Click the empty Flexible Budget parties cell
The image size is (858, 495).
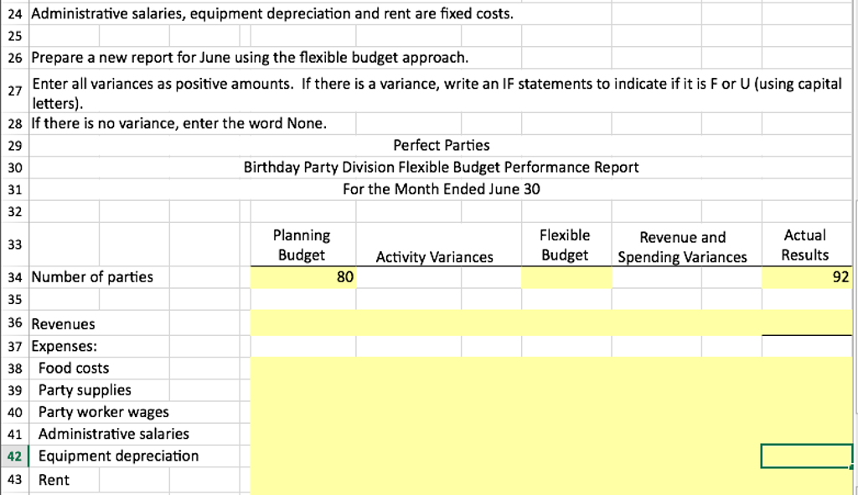tap(566, 276)
